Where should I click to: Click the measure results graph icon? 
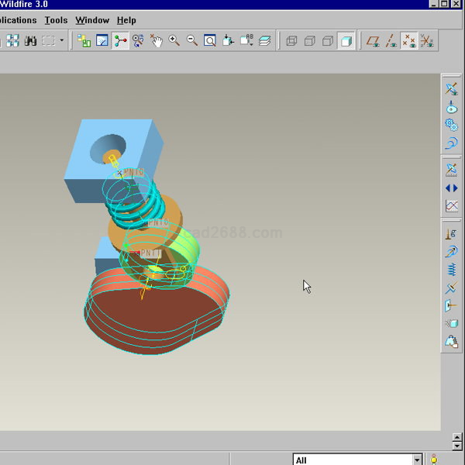coord(451,206)
